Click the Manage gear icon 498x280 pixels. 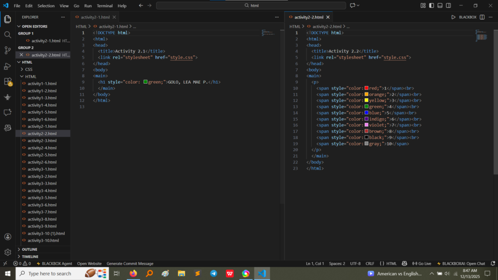point(7,252)
